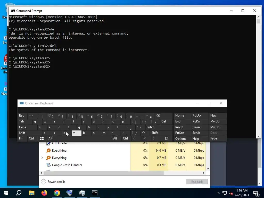Screen dimensions: 264x198
Task: Click the remote desktop taskbar icon
Action: point(69,193)
